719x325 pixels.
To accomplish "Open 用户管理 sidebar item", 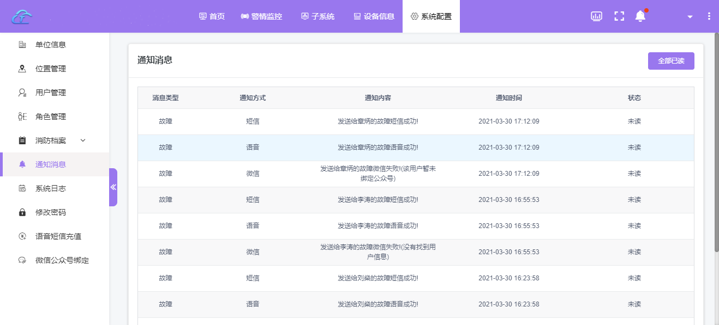I will [50, 93].
